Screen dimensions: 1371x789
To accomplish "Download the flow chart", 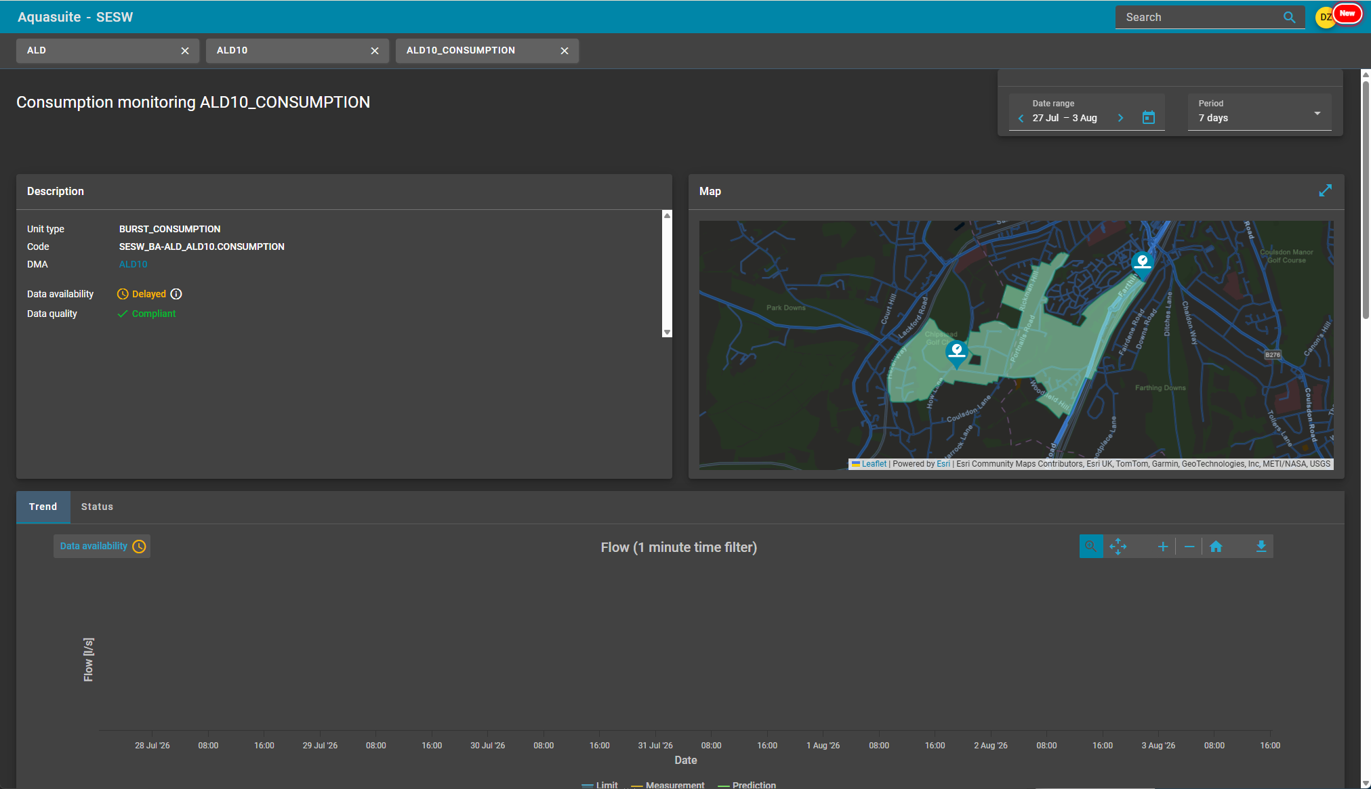I will click(1261, 547).
